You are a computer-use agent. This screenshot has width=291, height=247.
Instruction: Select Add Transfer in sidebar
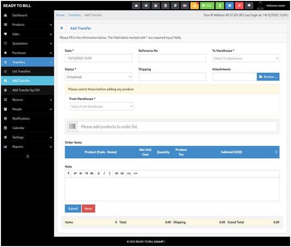(27, 81)
